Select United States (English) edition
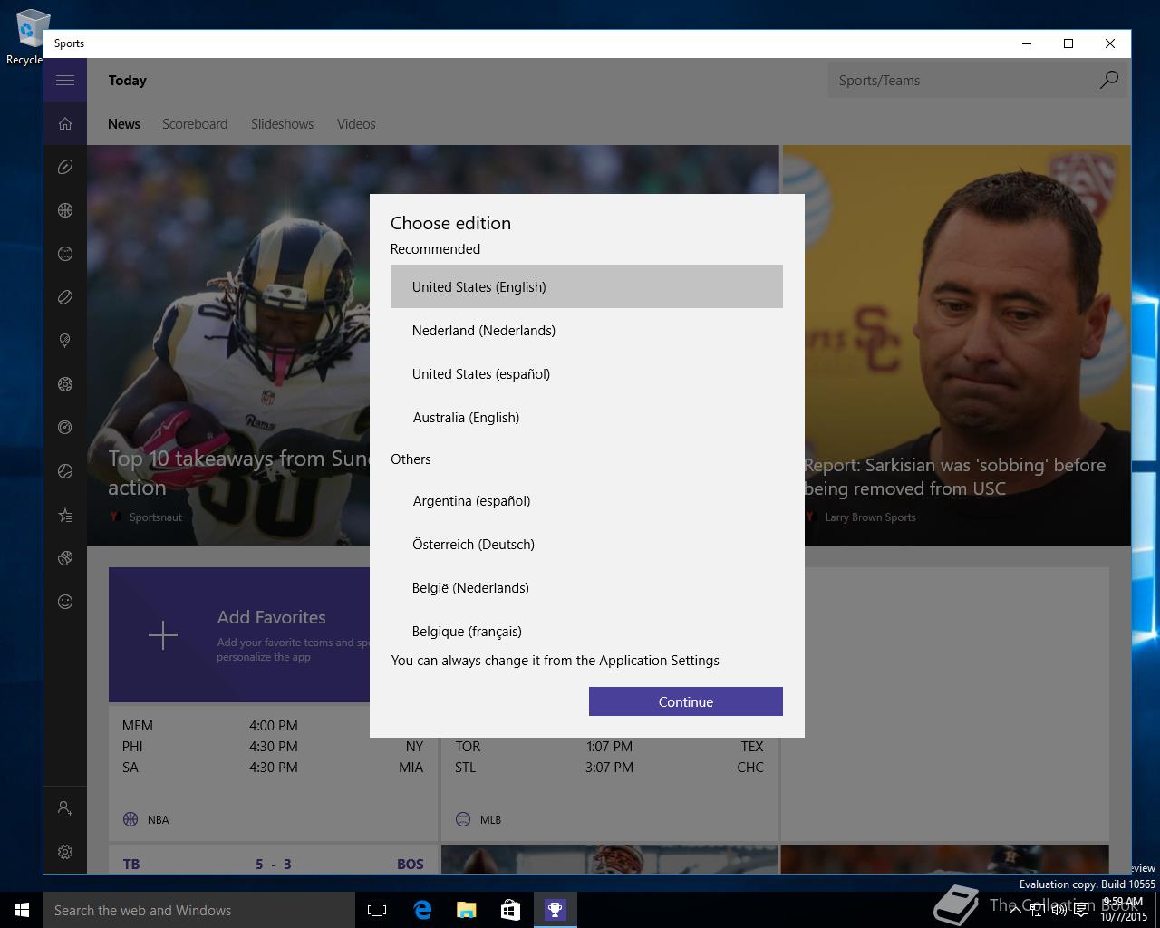 pos(587,286)
